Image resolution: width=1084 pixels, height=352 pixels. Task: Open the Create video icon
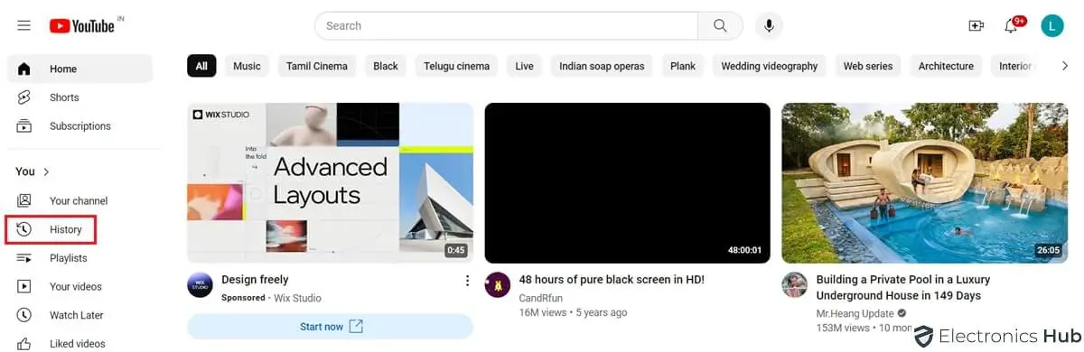pos(976,26)
